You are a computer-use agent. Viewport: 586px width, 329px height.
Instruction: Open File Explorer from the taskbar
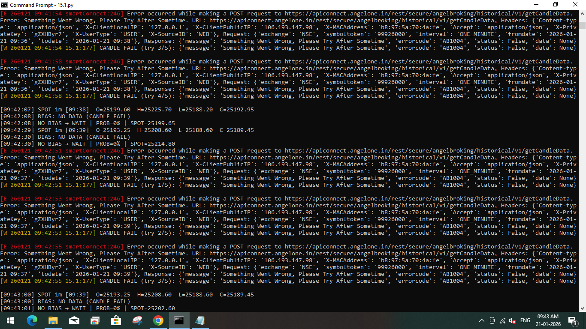coord(53,320)
